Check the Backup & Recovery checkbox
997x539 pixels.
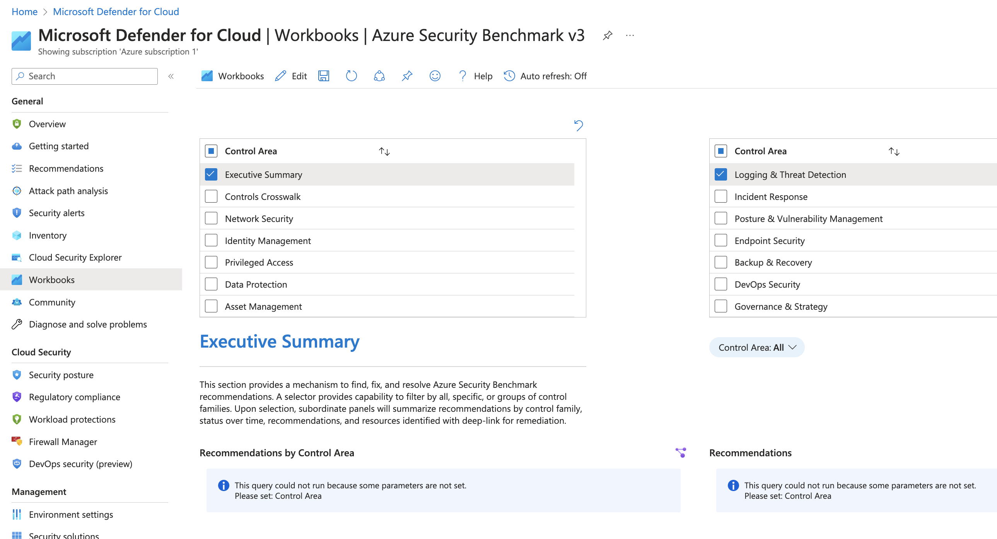pyautogui.click(x=720, y=262)
